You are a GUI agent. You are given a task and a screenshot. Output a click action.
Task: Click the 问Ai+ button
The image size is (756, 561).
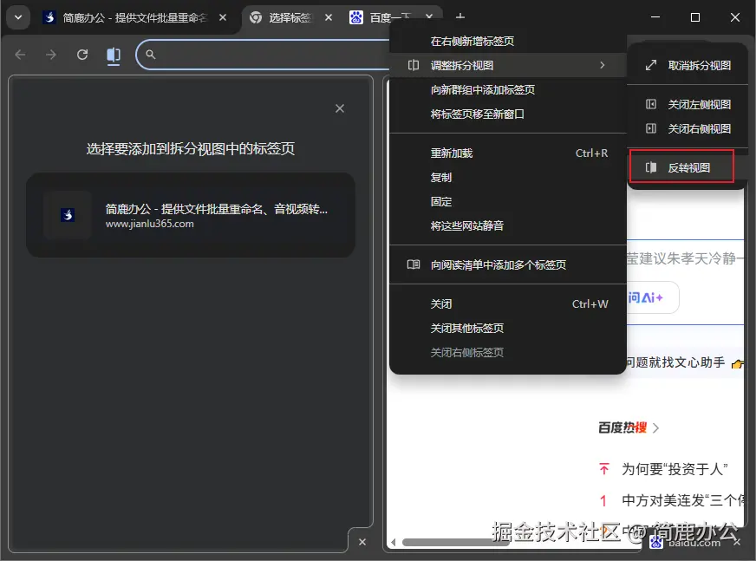coord(645,297)
